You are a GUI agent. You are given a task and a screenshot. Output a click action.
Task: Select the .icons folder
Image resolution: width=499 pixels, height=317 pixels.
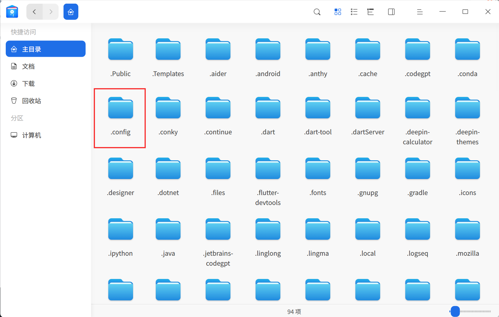point(468,177)
